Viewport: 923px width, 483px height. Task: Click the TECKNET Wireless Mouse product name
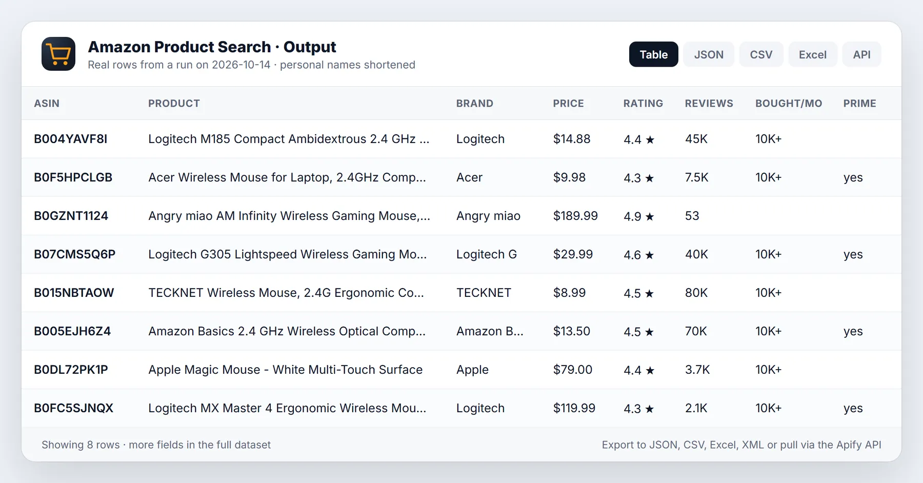(286, 293)
